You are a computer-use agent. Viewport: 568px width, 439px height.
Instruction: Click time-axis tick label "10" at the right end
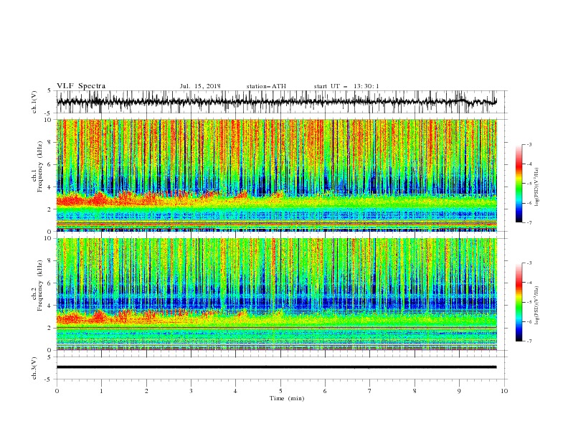pos(504,391)
